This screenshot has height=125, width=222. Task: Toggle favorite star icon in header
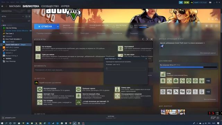(x=216, y=26)
